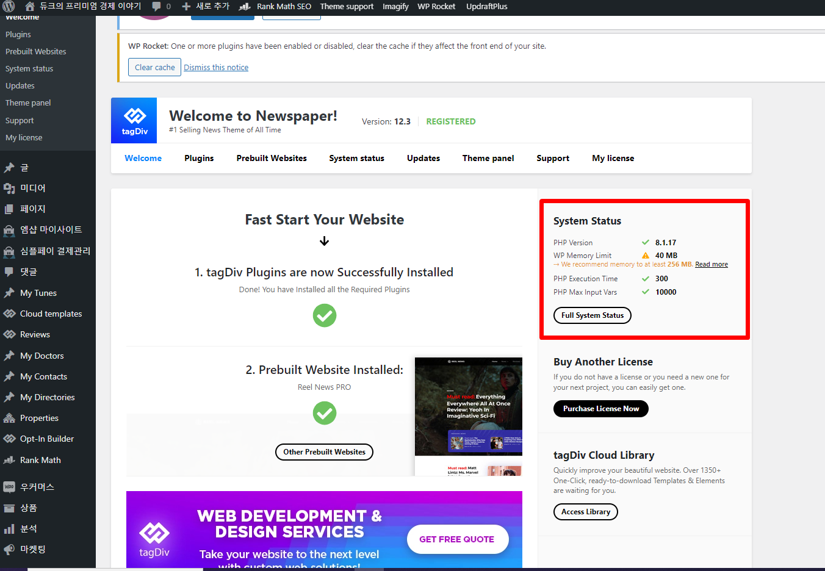
Task: Select the Welcome tab
Action: 143,158
